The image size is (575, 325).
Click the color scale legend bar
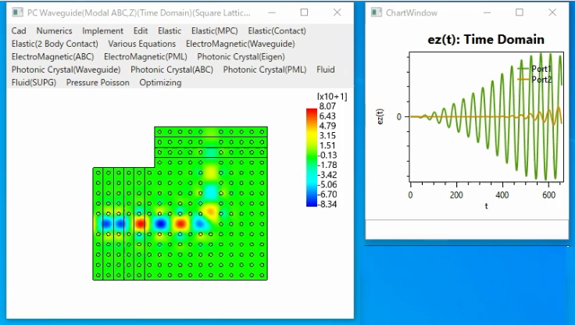(312, 157)
